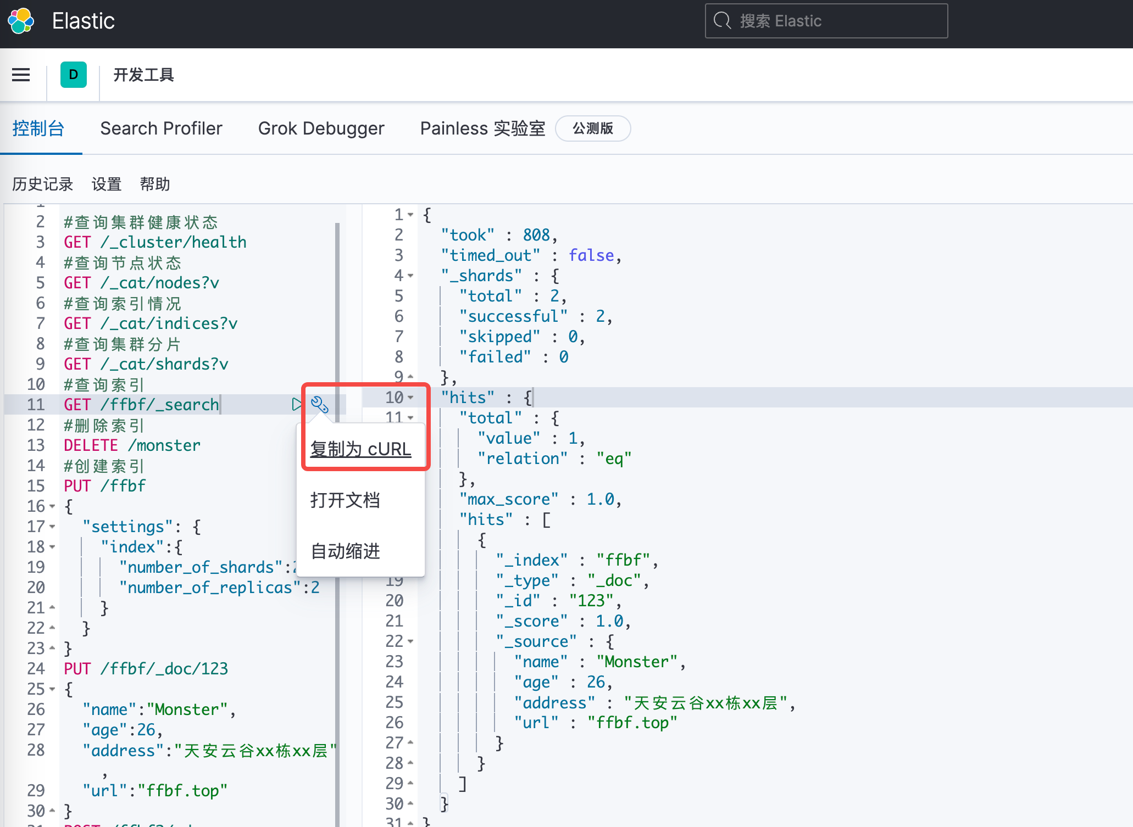Collapse response total fold at line 11

pos(410,418)
